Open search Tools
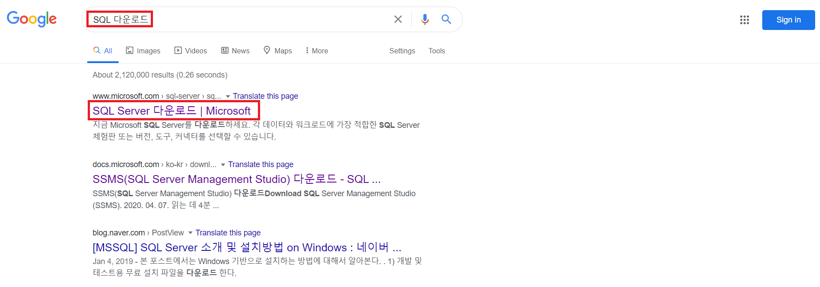Viewport: 820px width, 287px height. pyautogui.click(x=437, y=51)
